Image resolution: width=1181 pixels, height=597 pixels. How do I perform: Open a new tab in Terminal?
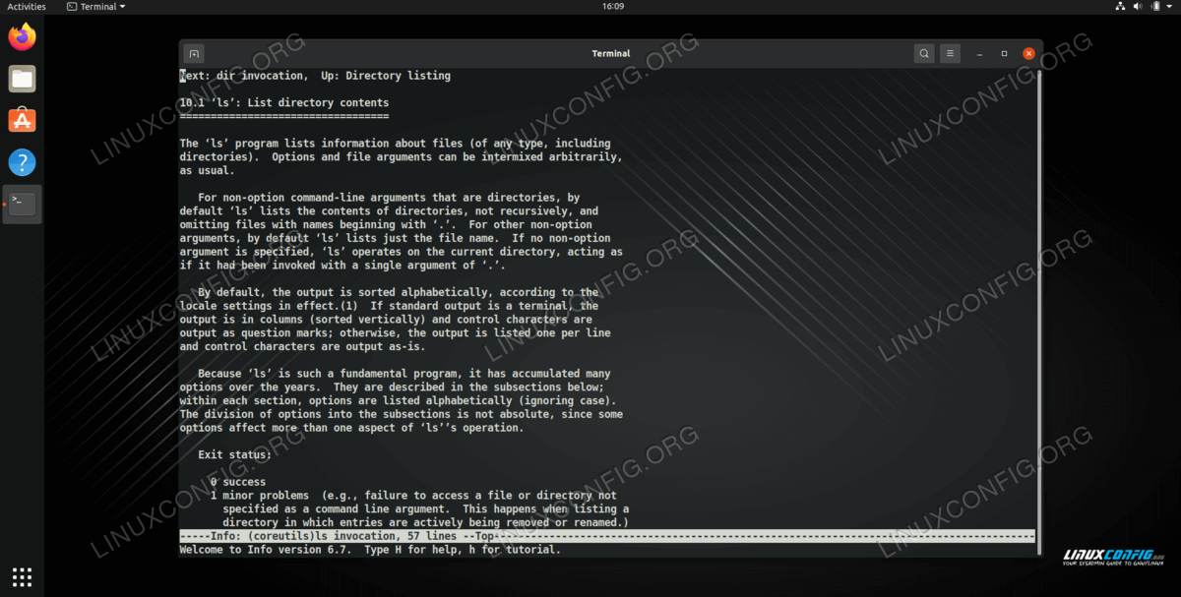click(x=194, y=53)
